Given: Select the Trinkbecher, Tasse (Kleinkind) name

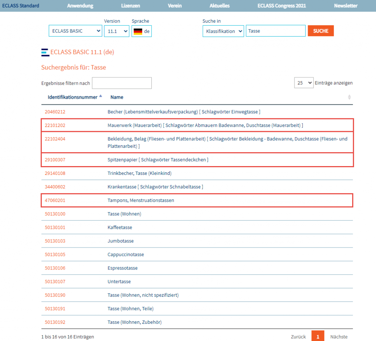Looking at the screenshot, I should click(x=140, y=173).
